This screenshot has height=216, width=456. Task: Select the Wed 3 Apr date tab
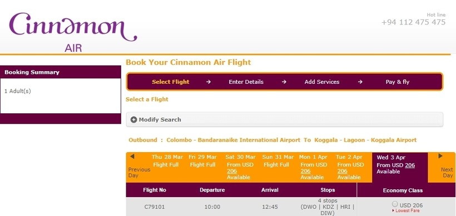click(x=400, y=168)
